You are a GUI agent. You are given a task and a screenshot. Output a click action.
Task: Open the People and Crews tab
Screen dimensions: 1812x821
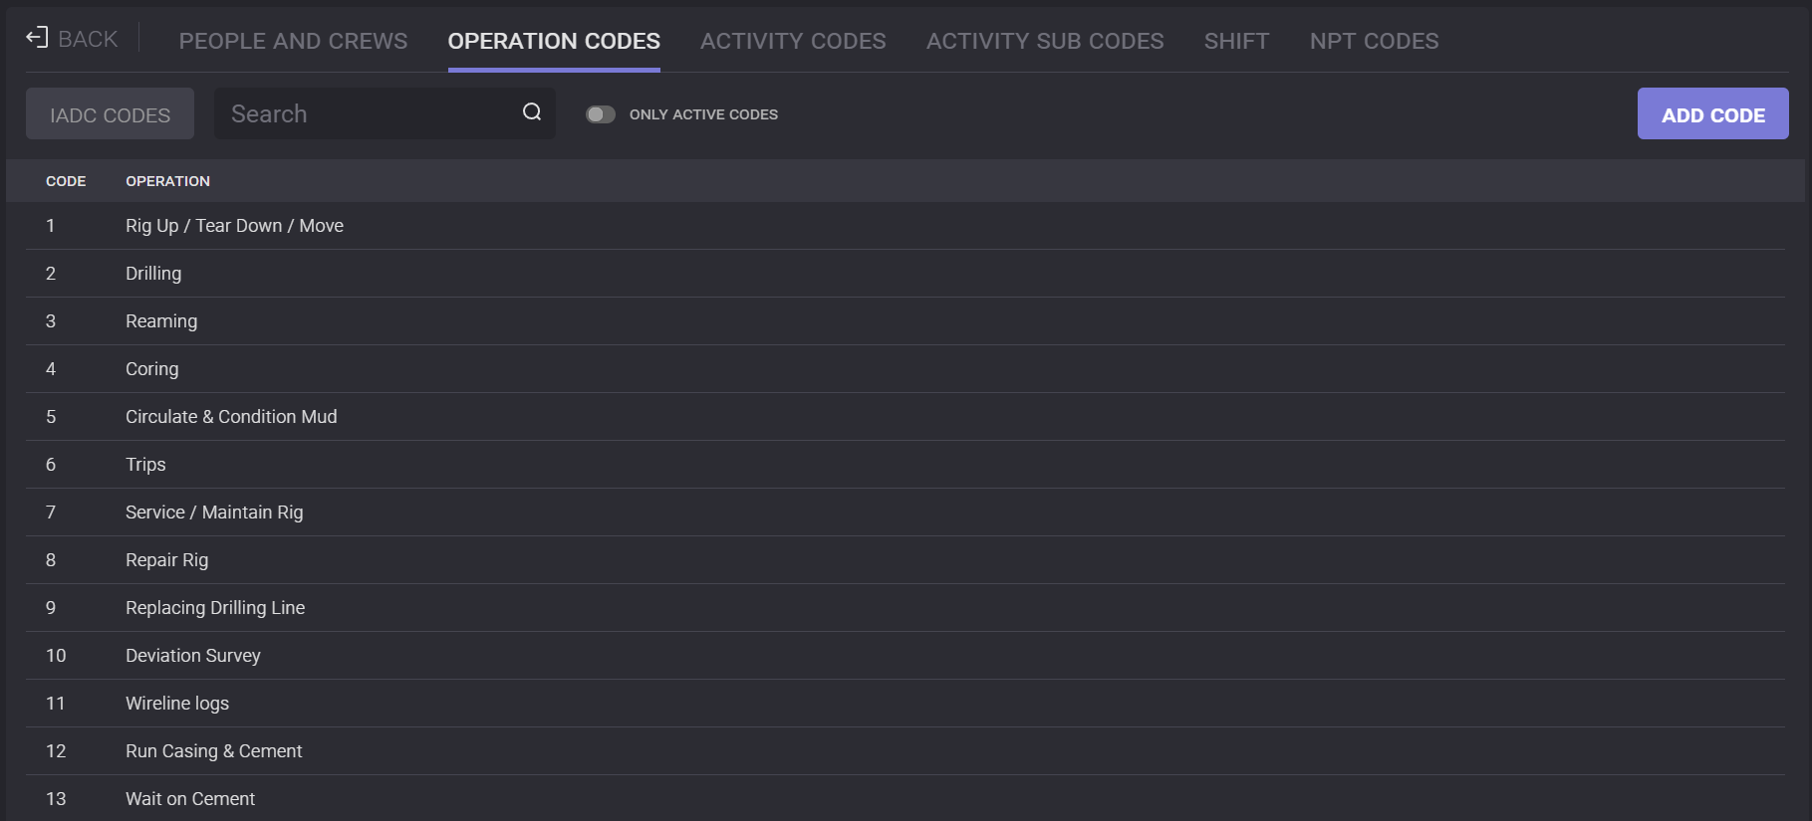[x=293, y=41]
